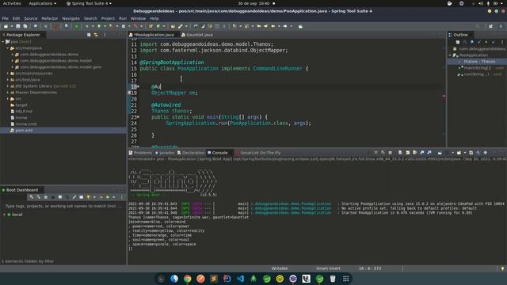Click the red error mark in overview ruler

444,97
